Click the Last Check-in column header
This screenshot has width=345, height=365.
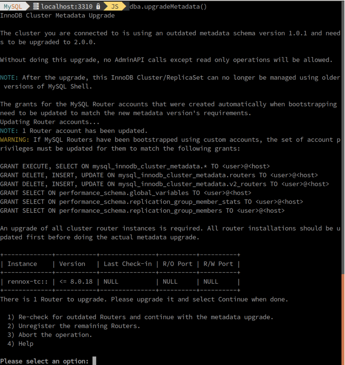click(x=128, y=264)
